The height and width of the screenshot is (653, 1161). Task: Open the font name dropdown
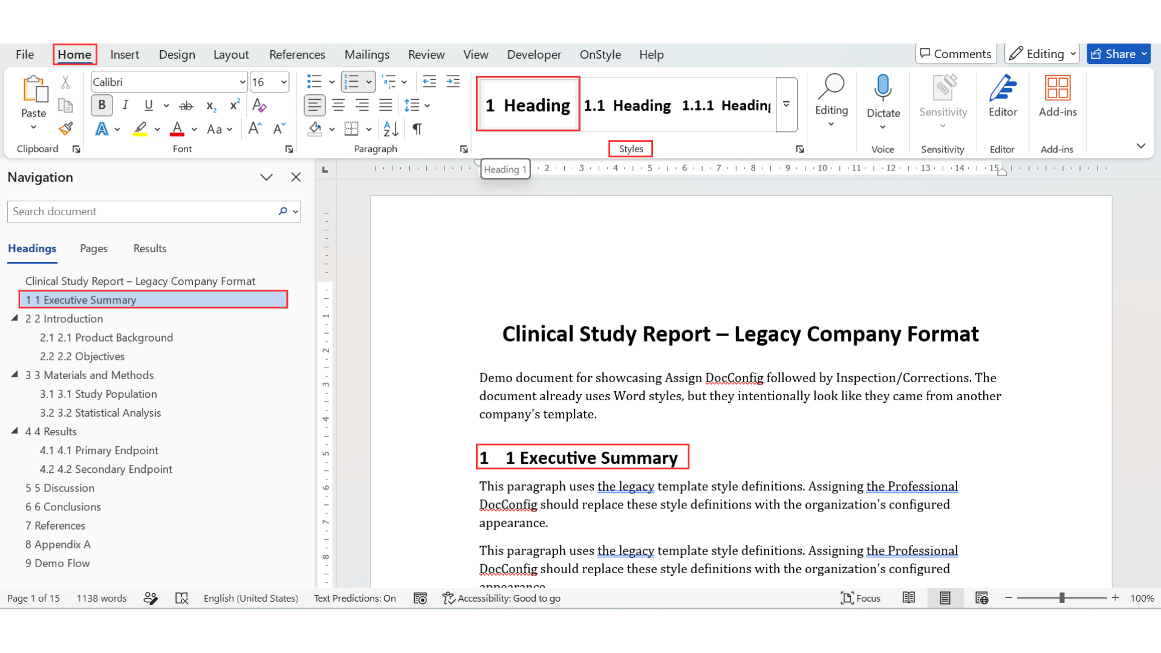point(242,82)
